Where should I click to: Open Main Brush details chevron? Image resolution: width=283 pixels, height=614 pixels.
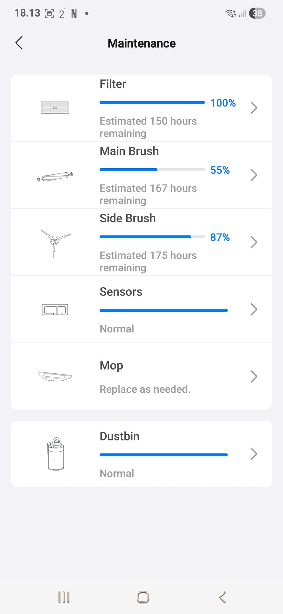(x=254, y=175)
